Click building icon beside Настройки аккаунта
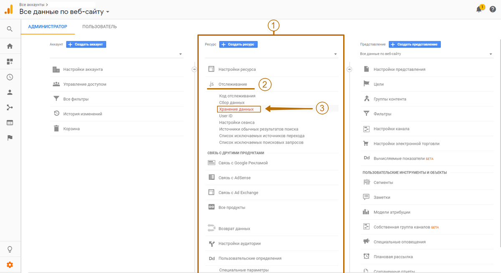The image size is (501, 273). point(56,69)
